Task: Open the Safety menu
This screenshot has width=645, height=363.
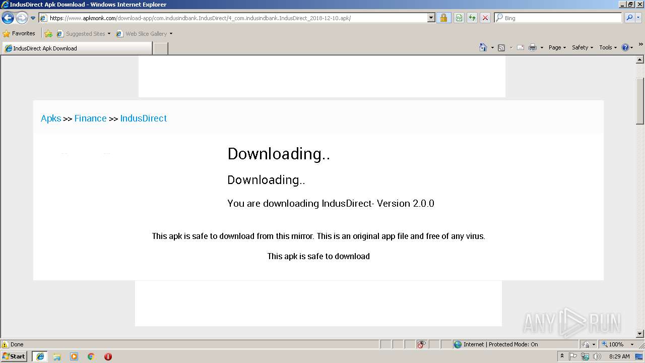Action: (x=583, y=47)
